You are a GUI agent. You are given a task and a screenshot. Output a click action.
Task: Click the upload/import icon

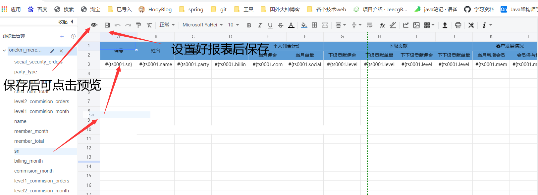pos(445,25)
